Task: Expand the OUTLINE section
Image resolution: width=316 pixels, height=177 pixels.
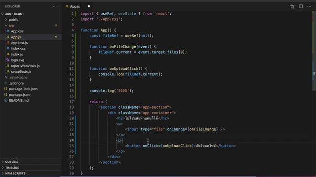Action: click(x=12, y=162)
